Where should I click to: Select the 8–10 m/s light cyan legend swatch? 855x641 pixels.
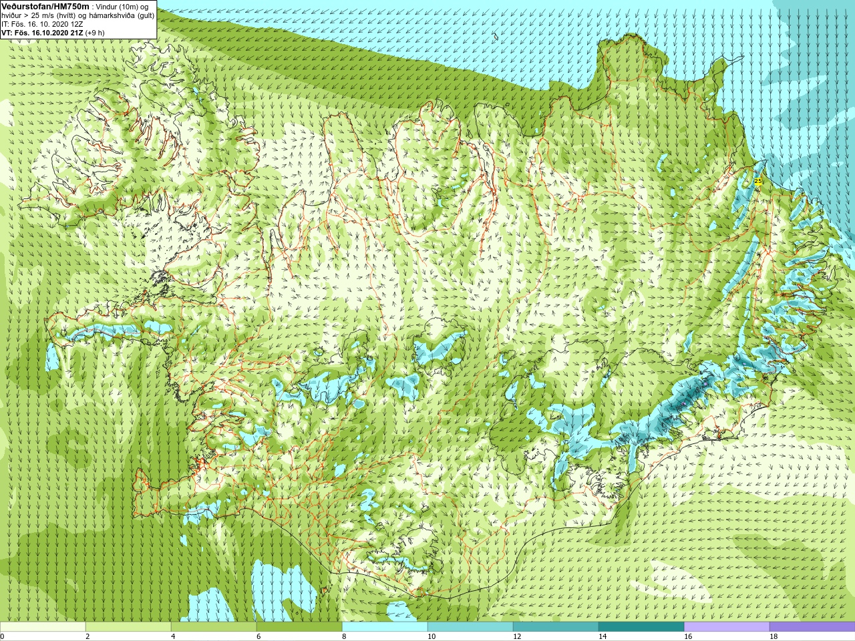click(x=385, y=627)
